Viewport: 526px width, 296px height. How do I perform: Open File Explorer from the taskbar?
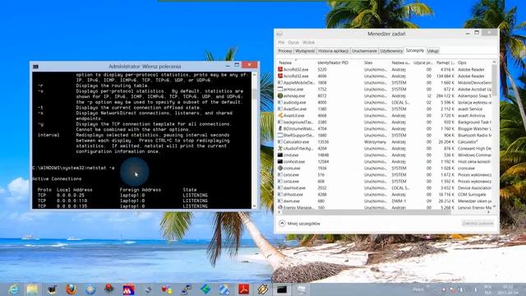(x=32, y=289)
